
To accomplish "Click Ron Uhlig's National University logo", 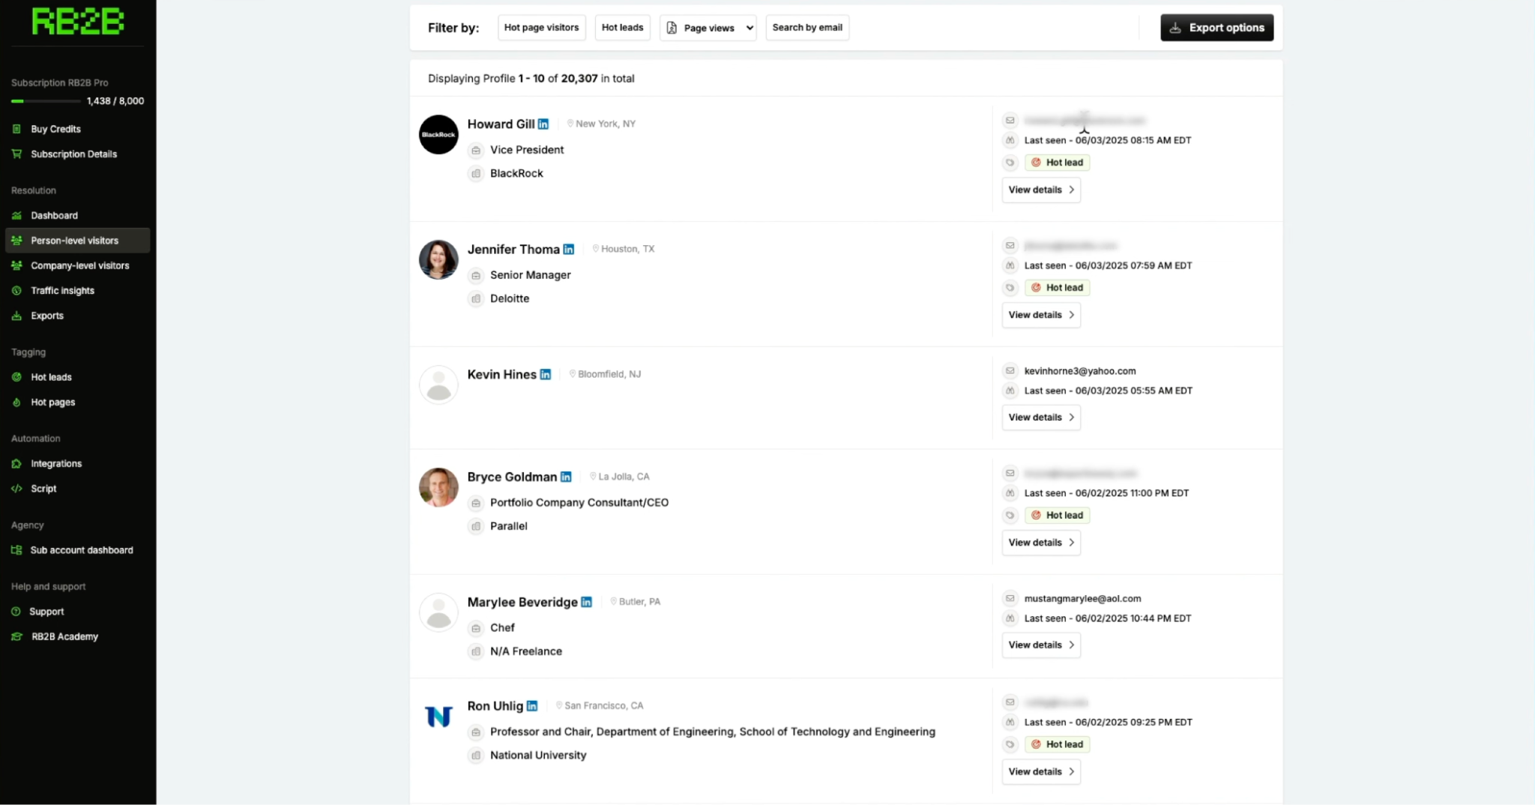I will tap(438, 717).
